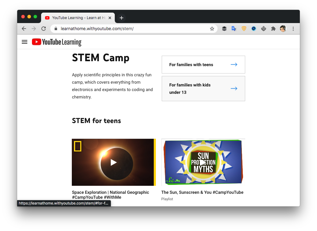Image resolution: width=317 pixels, height=231 pixels.
Task: Click the Playlist label under Sunscreen video
Action: (x=167, y=199)
